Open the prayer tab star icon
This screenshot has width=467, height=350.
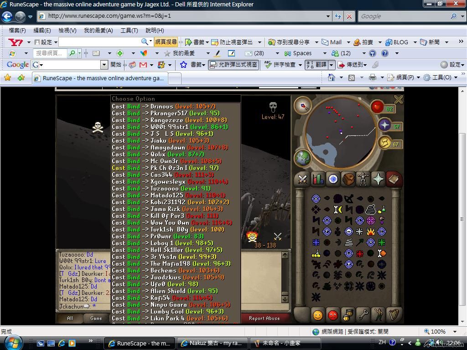378,179
